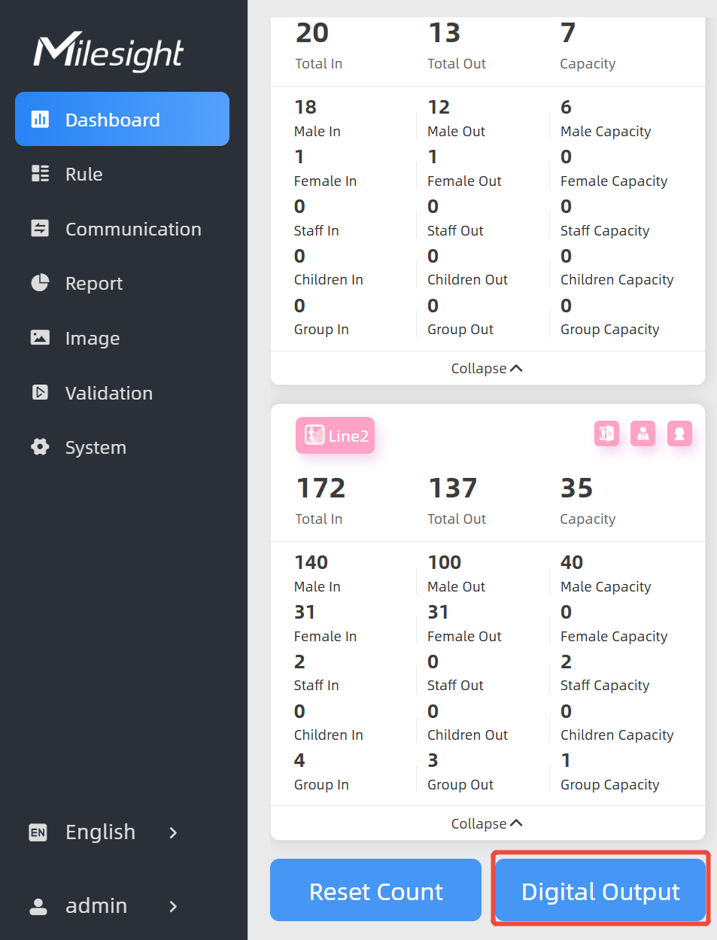The width and height of the screenshot is (717, 940).
Task: Click the gender detection icon on Line2
Action: (x=606, y=433)
